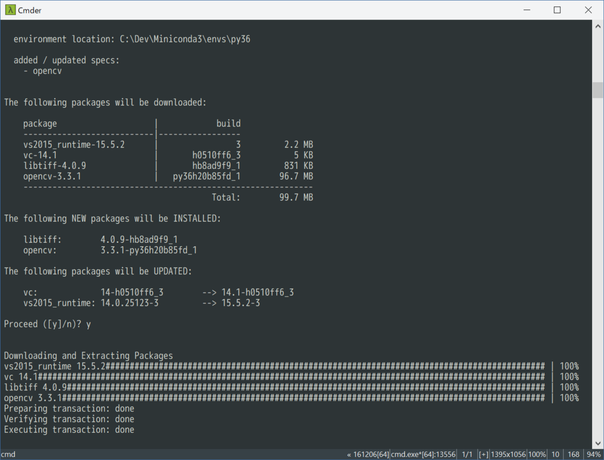Click the '« 161206[64]' status bar entry
The height and width of the screenshot is (460, 604).
point(368,454)
